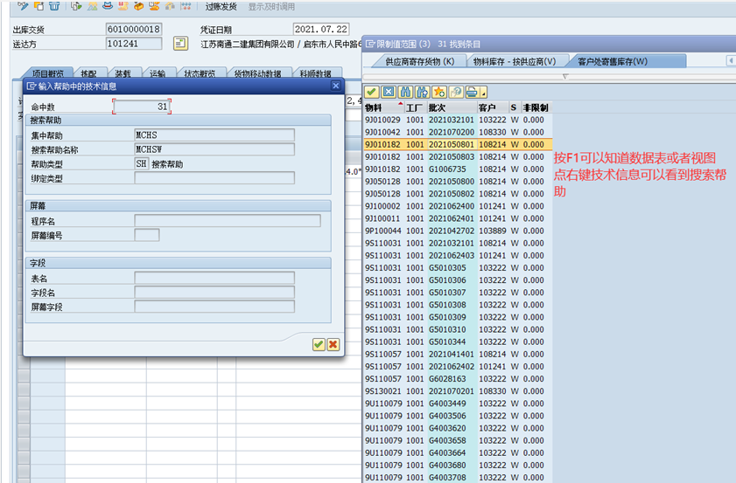The height and width of the screenshot is (483, 736).
Task: Switch to 供应商寄存货物 (K) tab
Action: (x=419, y=61)
